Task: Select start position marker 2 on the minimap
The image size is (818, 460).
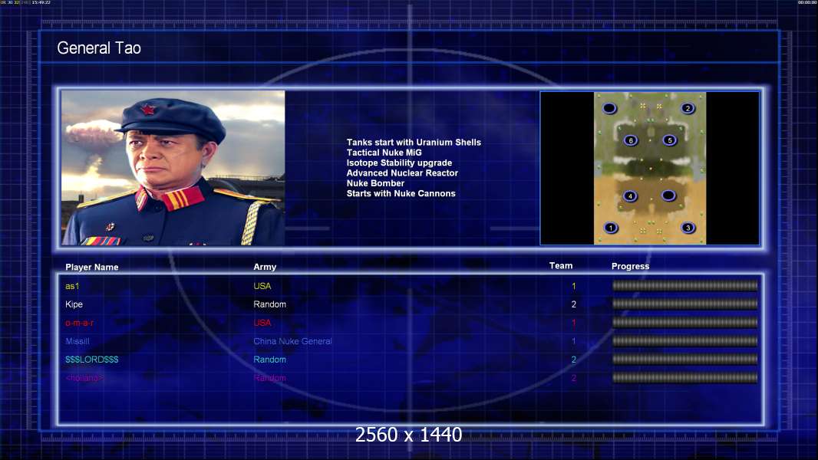Action: point(688,108)
